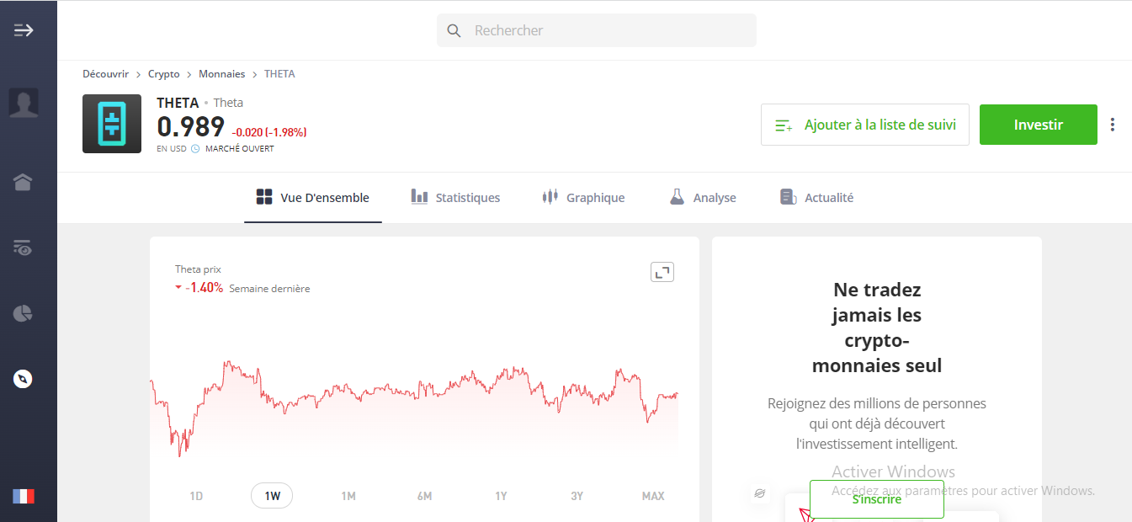Open the Analyse tab
Image resolution: width=1132 pixels, height=522 pixels.
(703, 198)
